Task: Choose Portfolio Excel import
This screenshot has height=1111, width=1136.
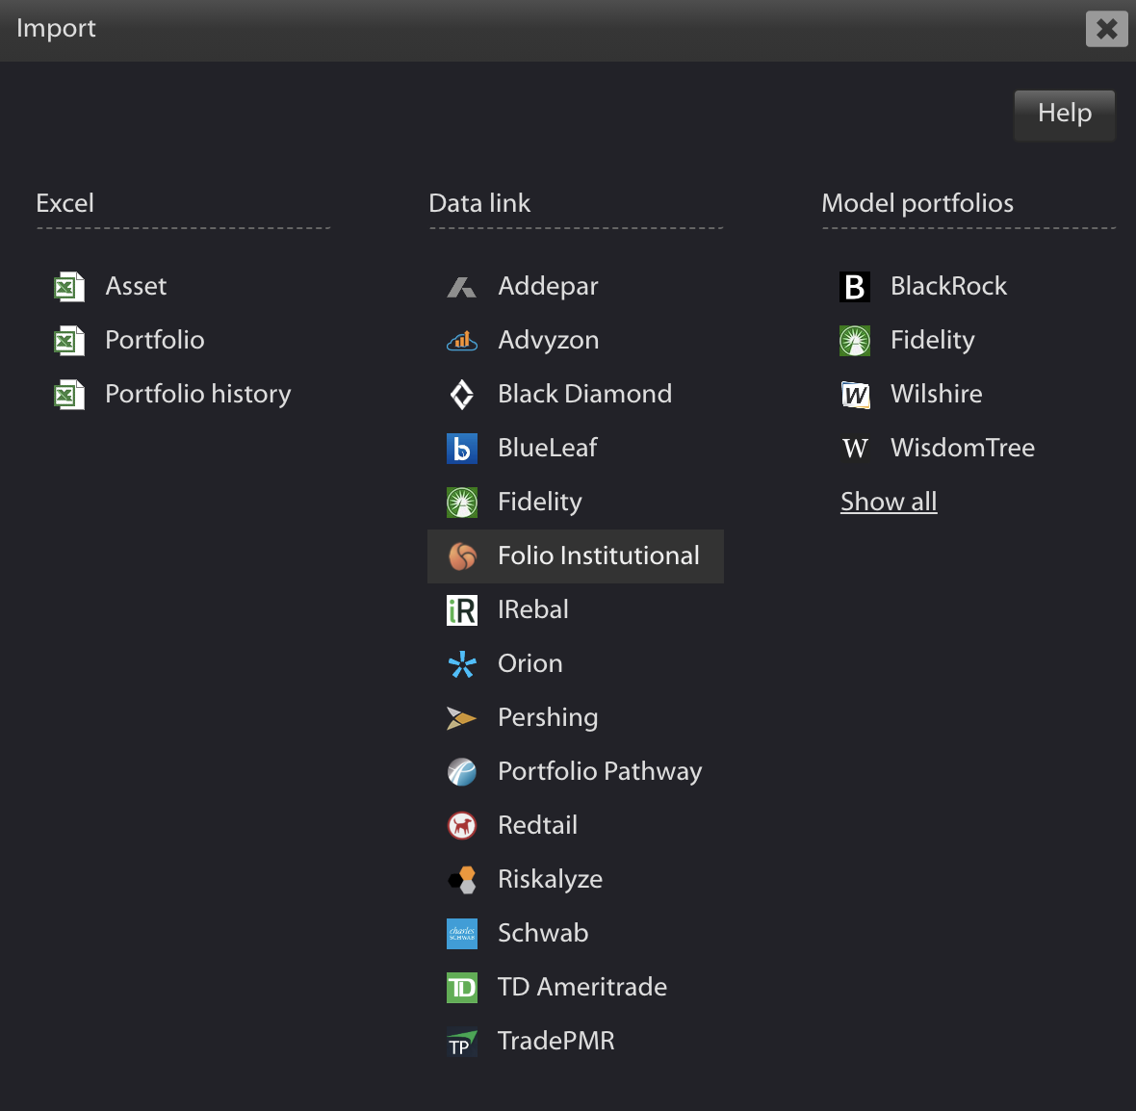Action: pos(154,340)
